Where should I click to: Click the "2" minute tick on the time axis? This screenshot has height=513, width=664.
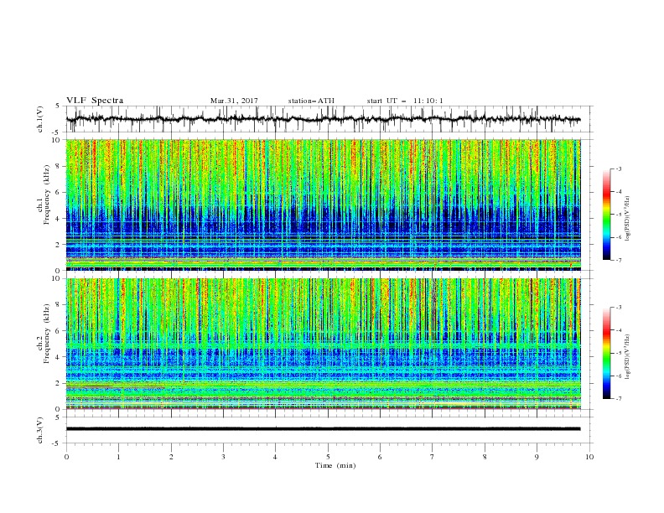point(171,457)
